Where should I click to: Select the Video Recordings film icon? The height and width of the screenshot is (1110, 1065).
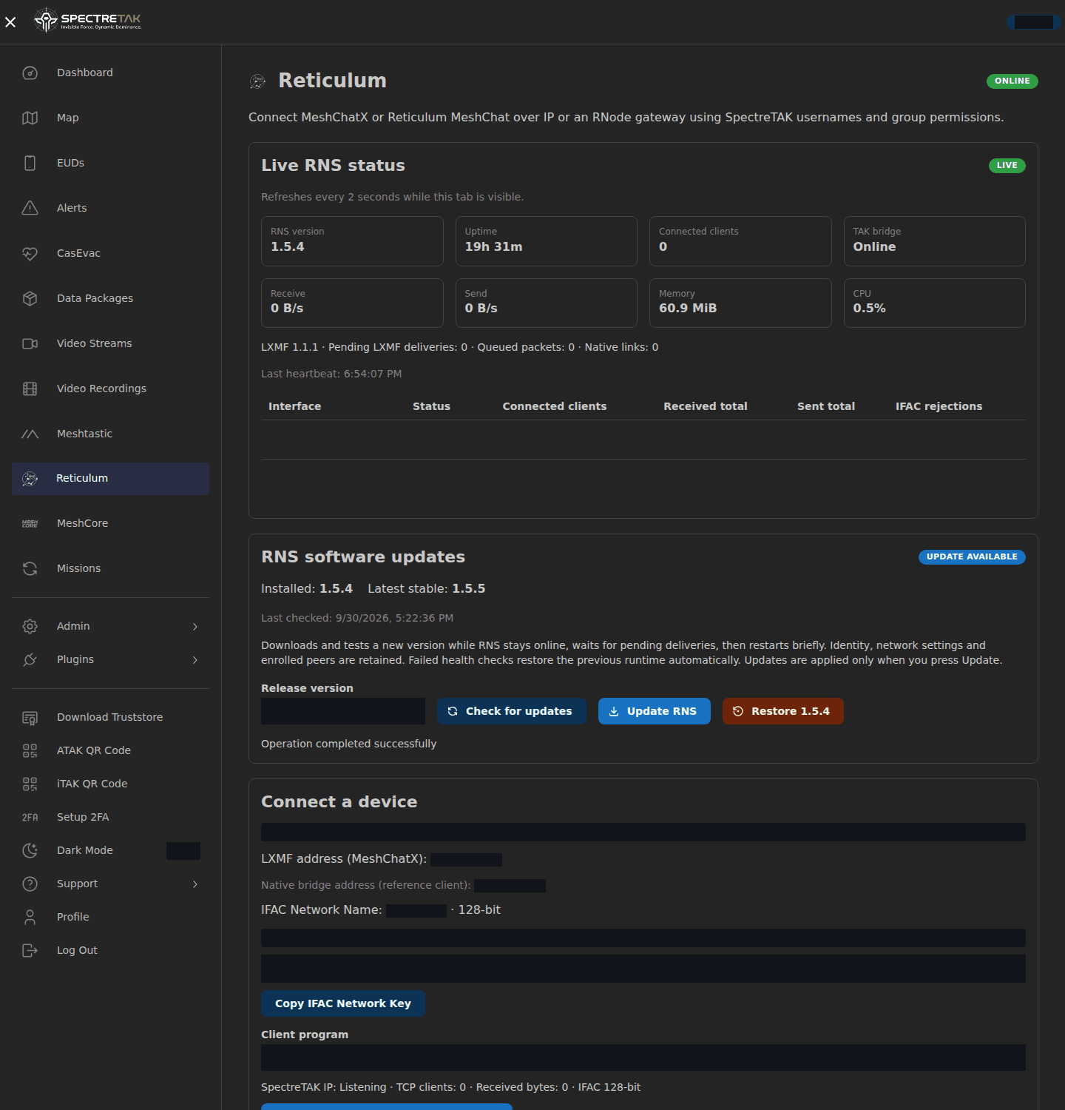pyautogui.click(x=30, y=388)
